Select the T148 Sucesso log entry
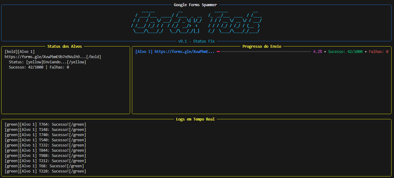The width and height of the screenshot is (394, 178). click(45, 130)
